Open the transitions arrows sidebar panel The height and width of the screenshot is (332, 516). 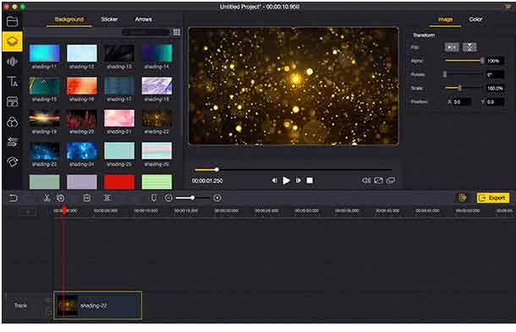(x=12, y=142)
